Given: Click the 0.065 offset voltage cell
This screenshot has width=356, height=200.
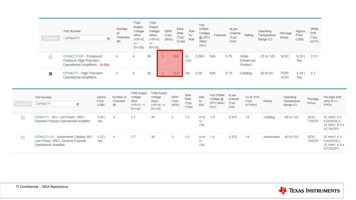Looking at the screenshot, I should pos(200,56).
